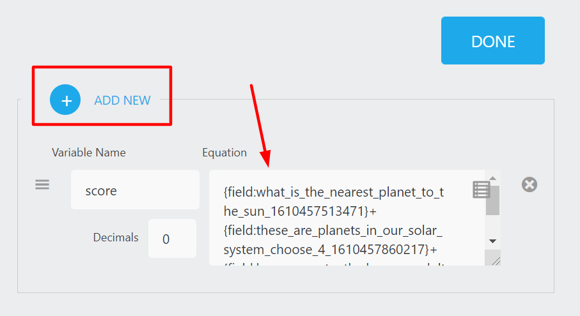Grab the row drag handle icon

[x=42, y=184]
